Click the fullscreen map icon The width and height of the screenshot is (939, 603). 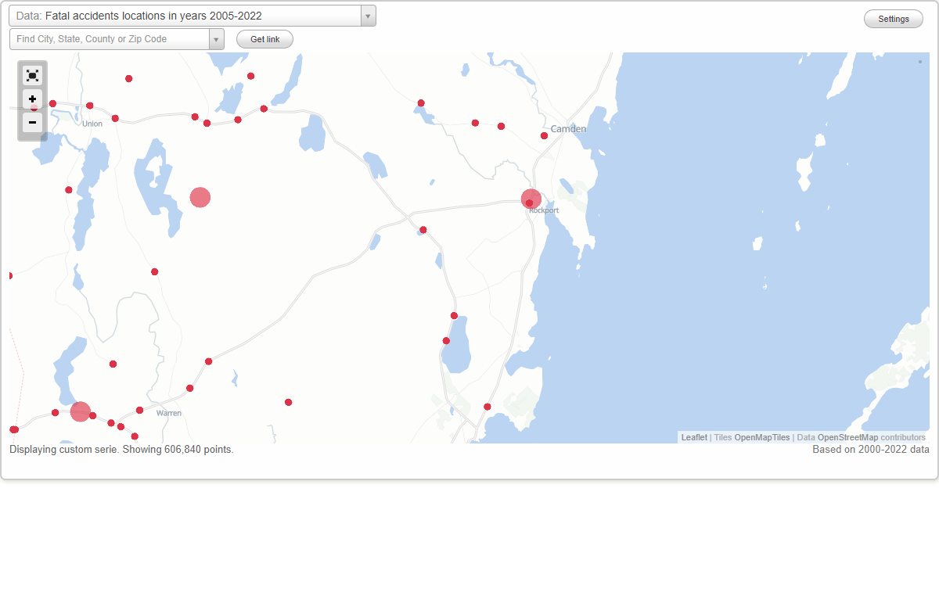(x=32, y=75)
